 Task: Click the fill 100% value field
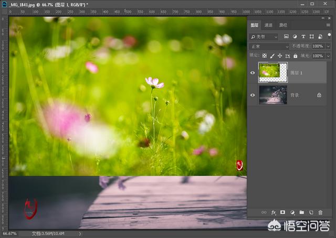tap(318, 56)
